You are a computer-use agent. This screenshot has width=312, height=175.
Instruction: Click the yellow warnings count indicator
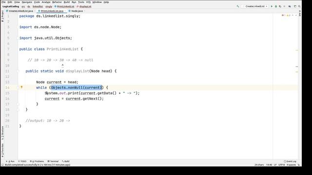click(289, 15)
